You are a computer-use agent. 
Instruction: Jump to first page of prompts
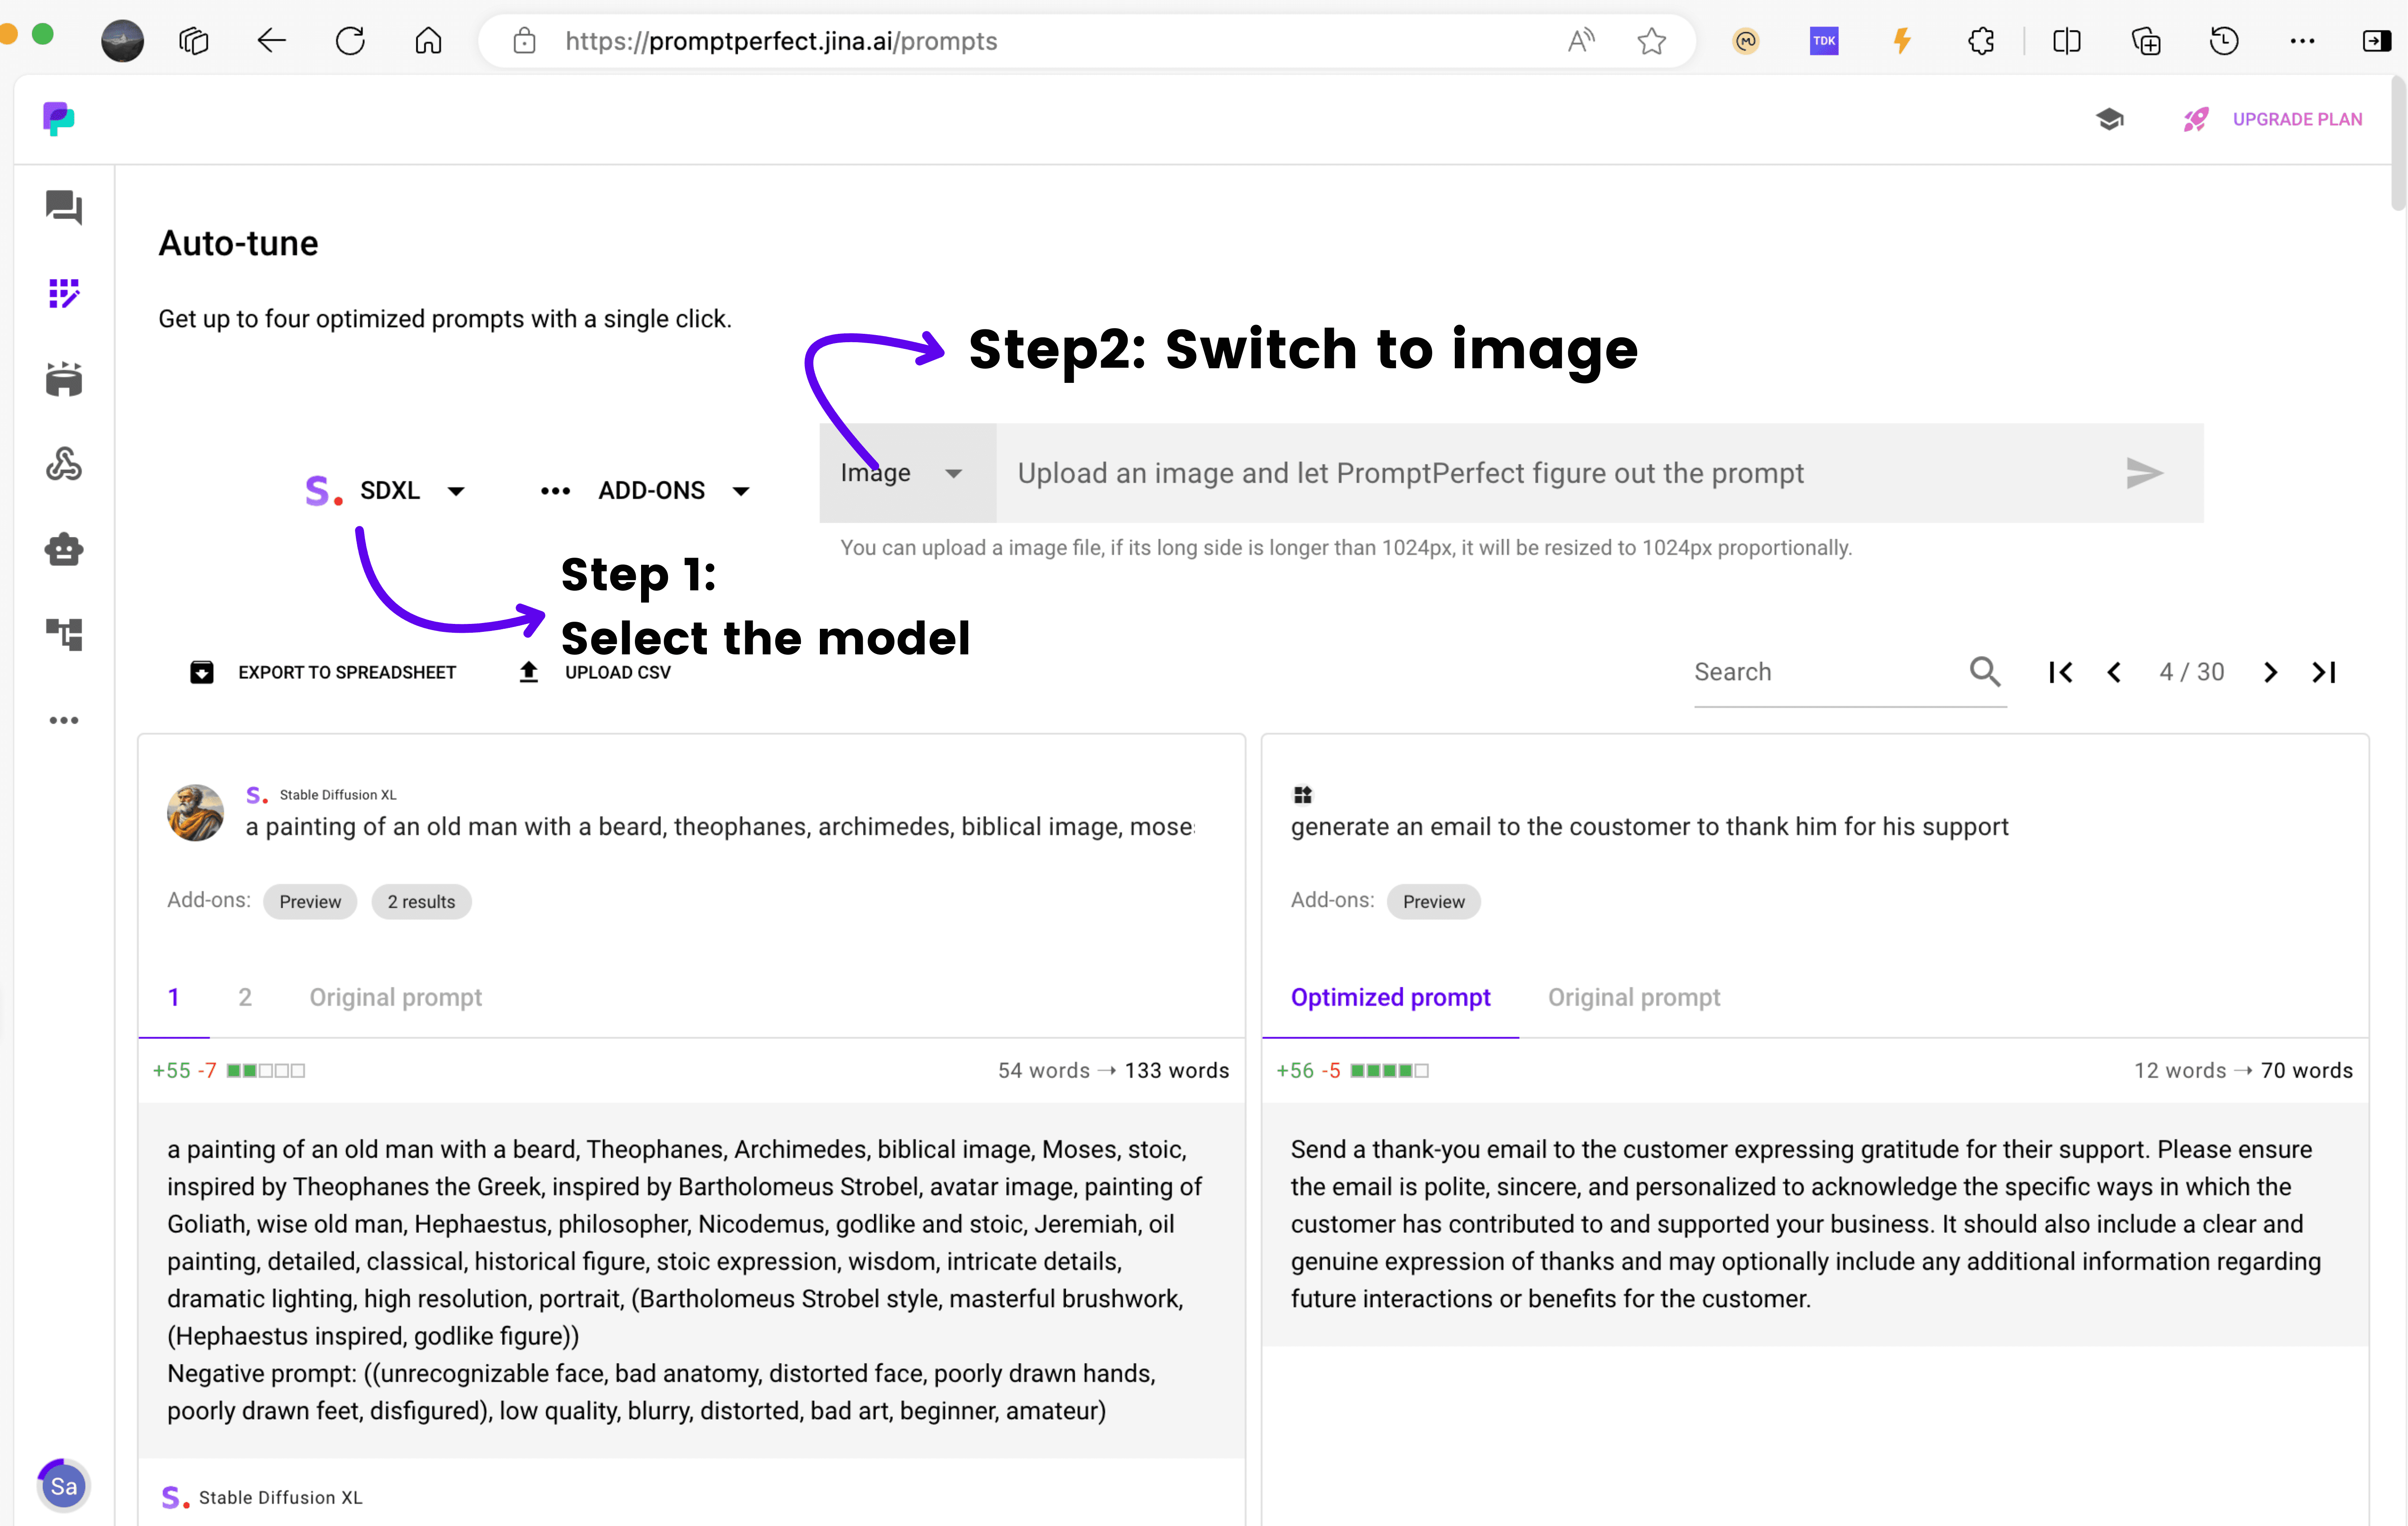pos(2060,672)
